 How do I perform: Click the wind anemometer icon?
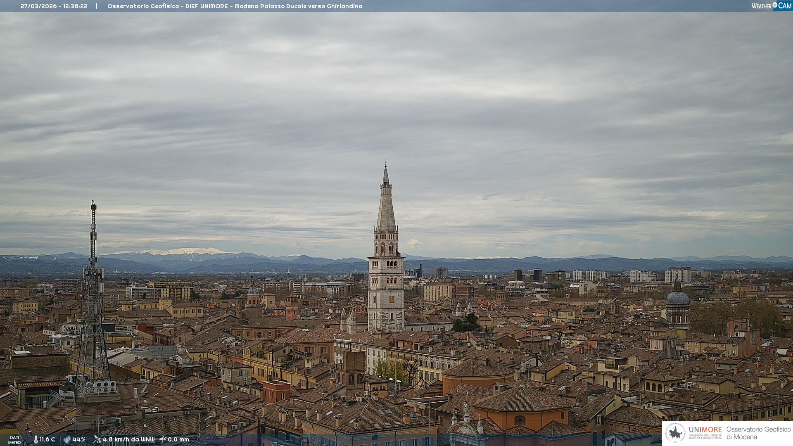pos(97,439)
